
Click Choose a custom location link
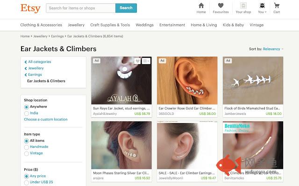(x=46, y=120)
